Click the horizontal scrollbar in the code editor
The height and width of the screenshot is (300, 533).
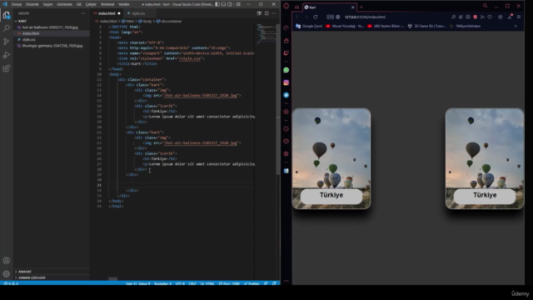pos(113,278)
